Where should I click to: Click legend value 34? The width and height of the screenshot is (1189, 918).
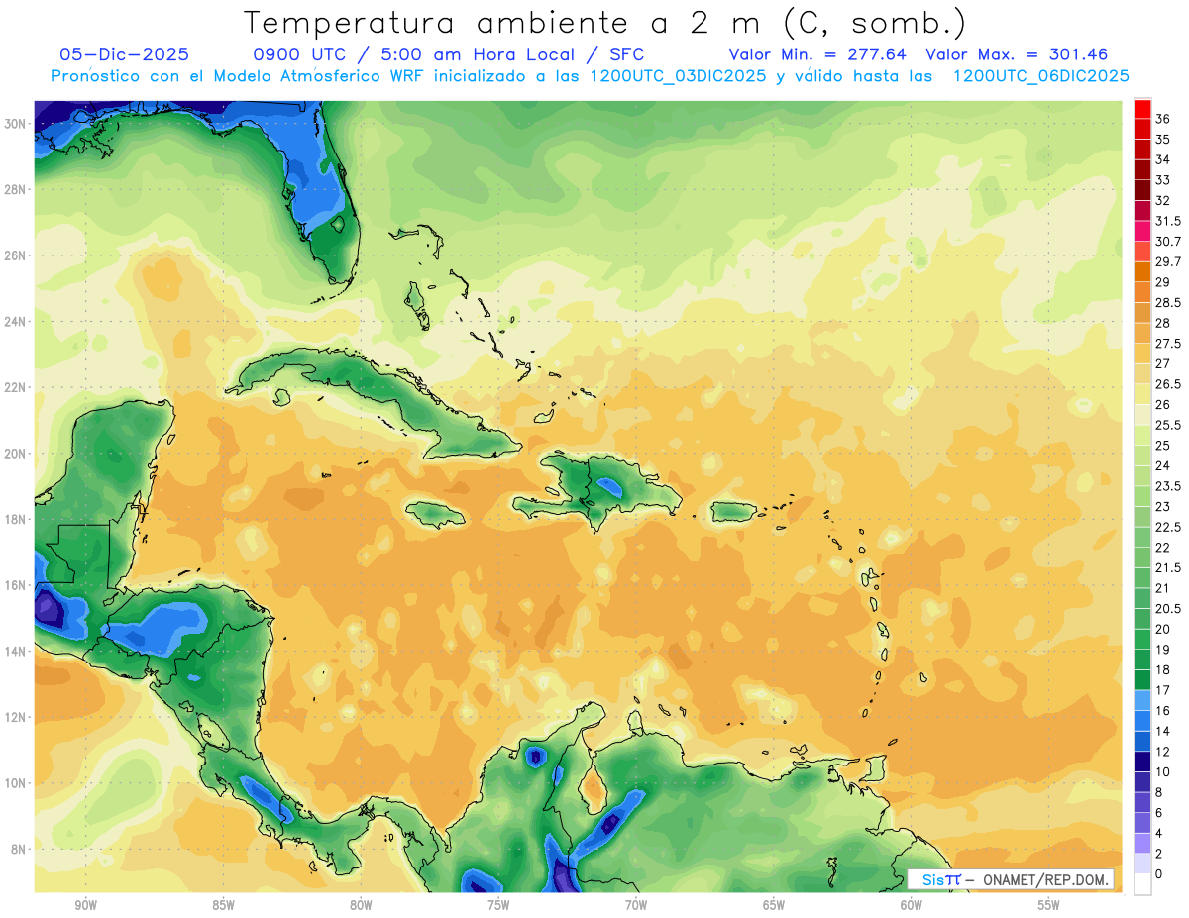[1163, 159]
